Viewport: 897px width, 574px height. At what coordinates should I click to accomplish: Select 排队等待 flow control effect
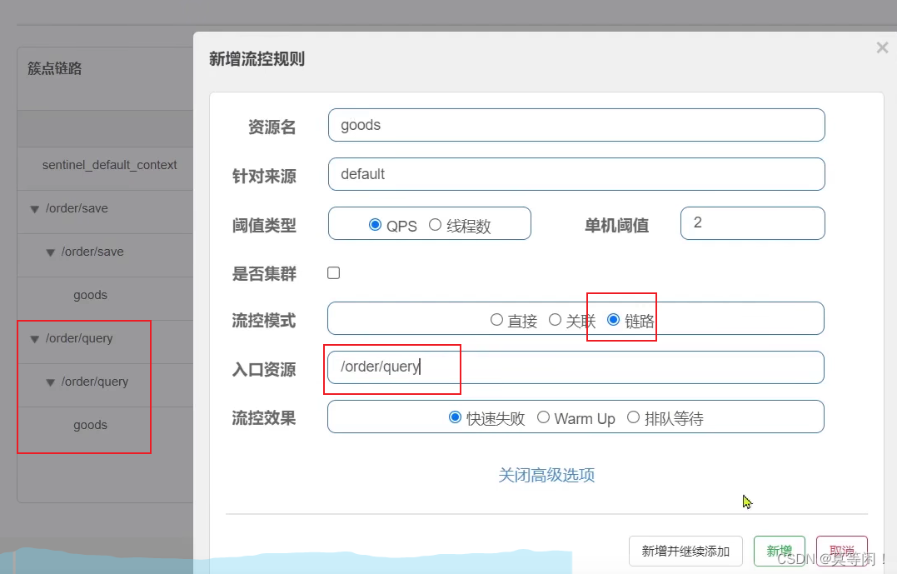coord(633,417)
